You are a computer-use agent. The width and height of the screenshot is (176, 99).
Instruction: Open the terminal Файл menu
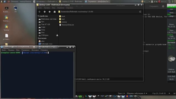click(x=4, y=50)
